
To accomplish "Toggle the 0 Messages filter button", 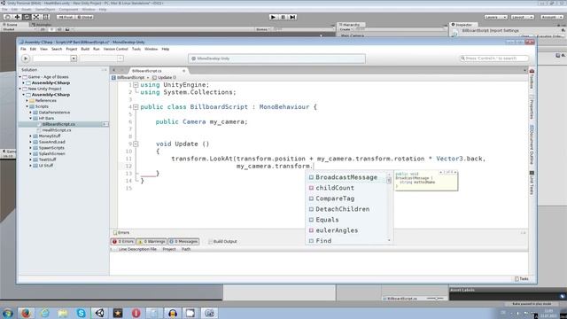I will click(x=183, y=241).
